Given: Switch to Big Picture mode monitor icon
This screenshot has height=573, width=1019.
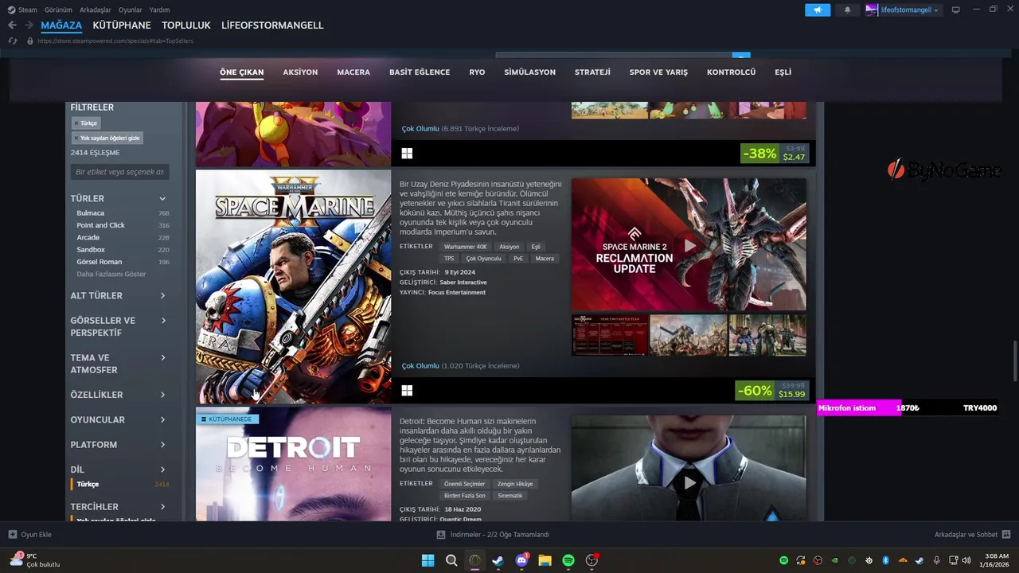Looking at the screenshot, I should pos(956,10).
